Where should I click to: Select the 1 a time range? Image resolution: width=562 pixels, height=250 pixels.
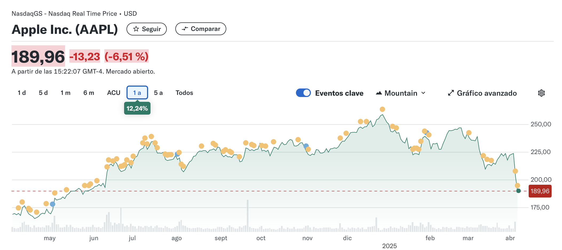click(137, 92)
